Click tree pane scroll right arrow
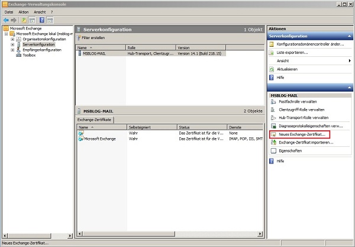Image resolution: width=355 pixels, height=247 pixels. pos(70,236)
